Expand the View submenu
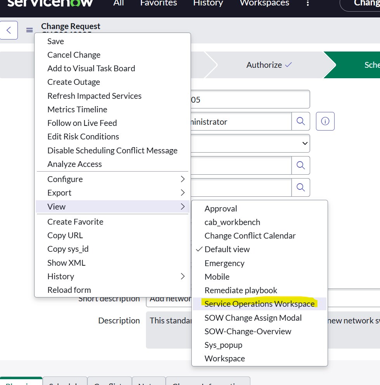Screen dimensions: 380x385 click(113, 206)
